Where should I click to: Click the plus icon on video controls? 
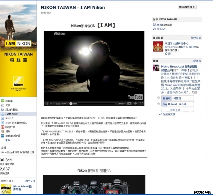[135, 103]
